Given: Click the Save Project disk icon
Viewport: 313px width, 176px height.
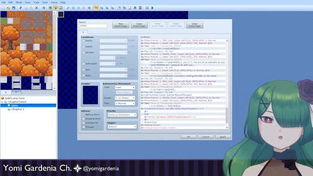Looking at the screenshot, I should click(14, 8).
